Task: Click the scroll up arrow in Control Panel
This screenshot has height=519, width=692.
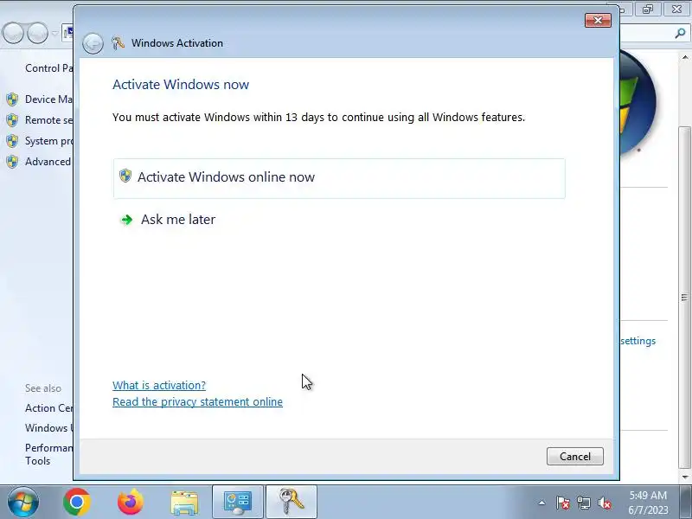Action: tap(685, 57)
